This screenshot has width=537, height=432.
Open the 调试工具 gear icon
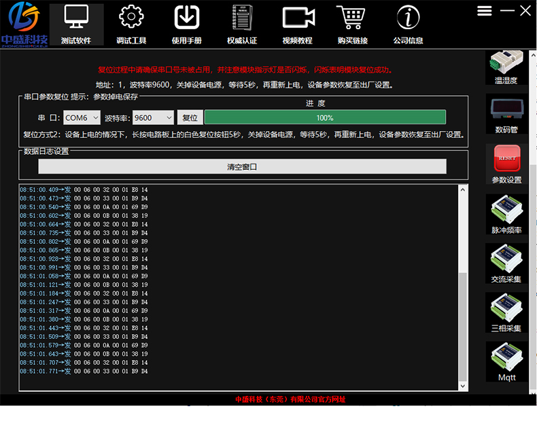point(131,18)
